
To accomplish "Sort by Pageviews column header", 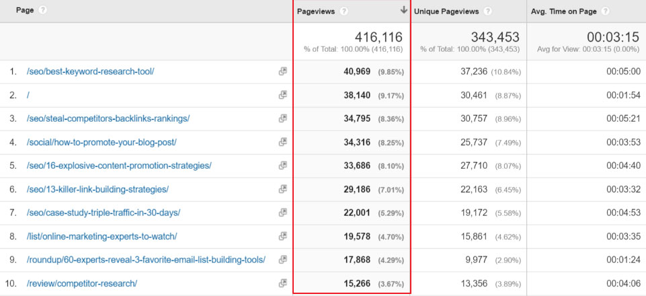I will 316,11.
